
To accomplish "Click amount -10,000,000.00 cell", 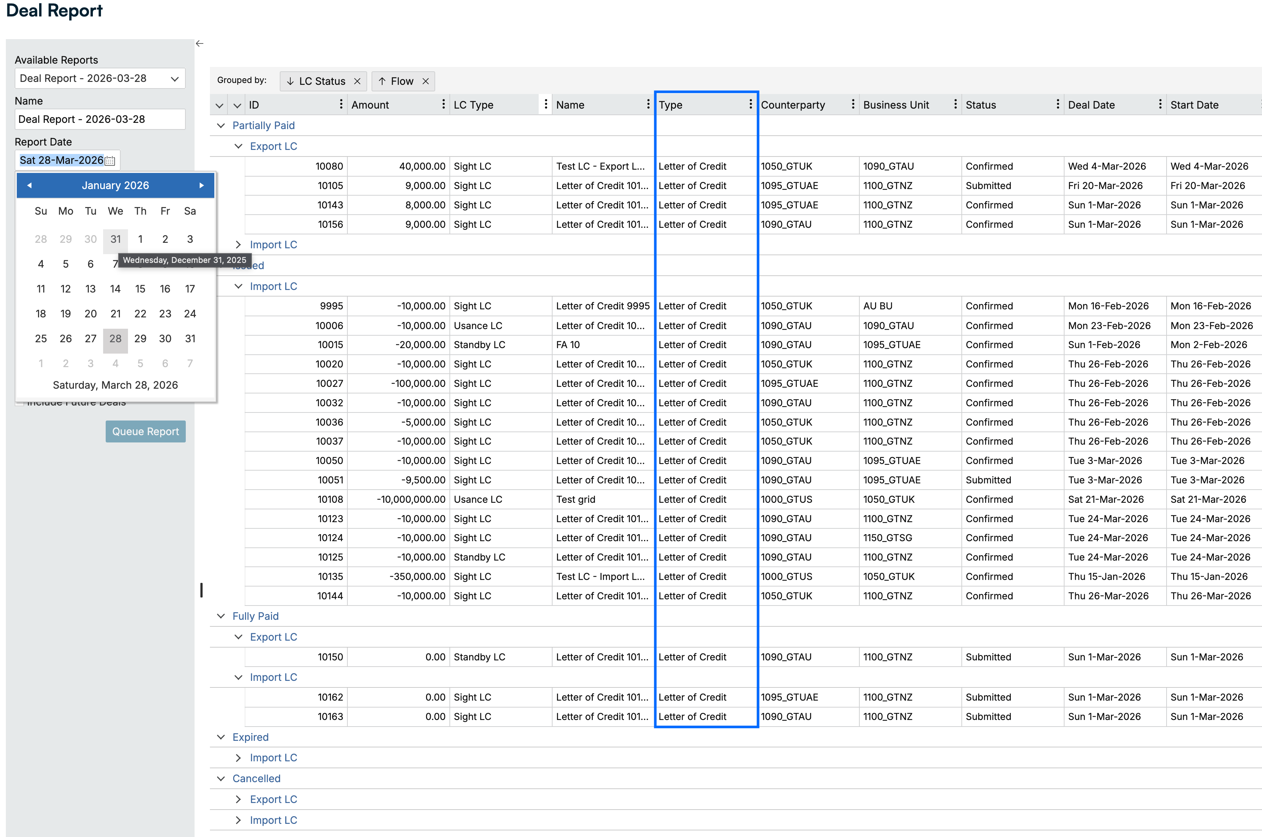I will tap(398, 499).
